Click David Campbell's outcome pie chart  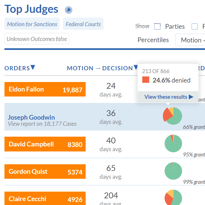tap(173, 143)
